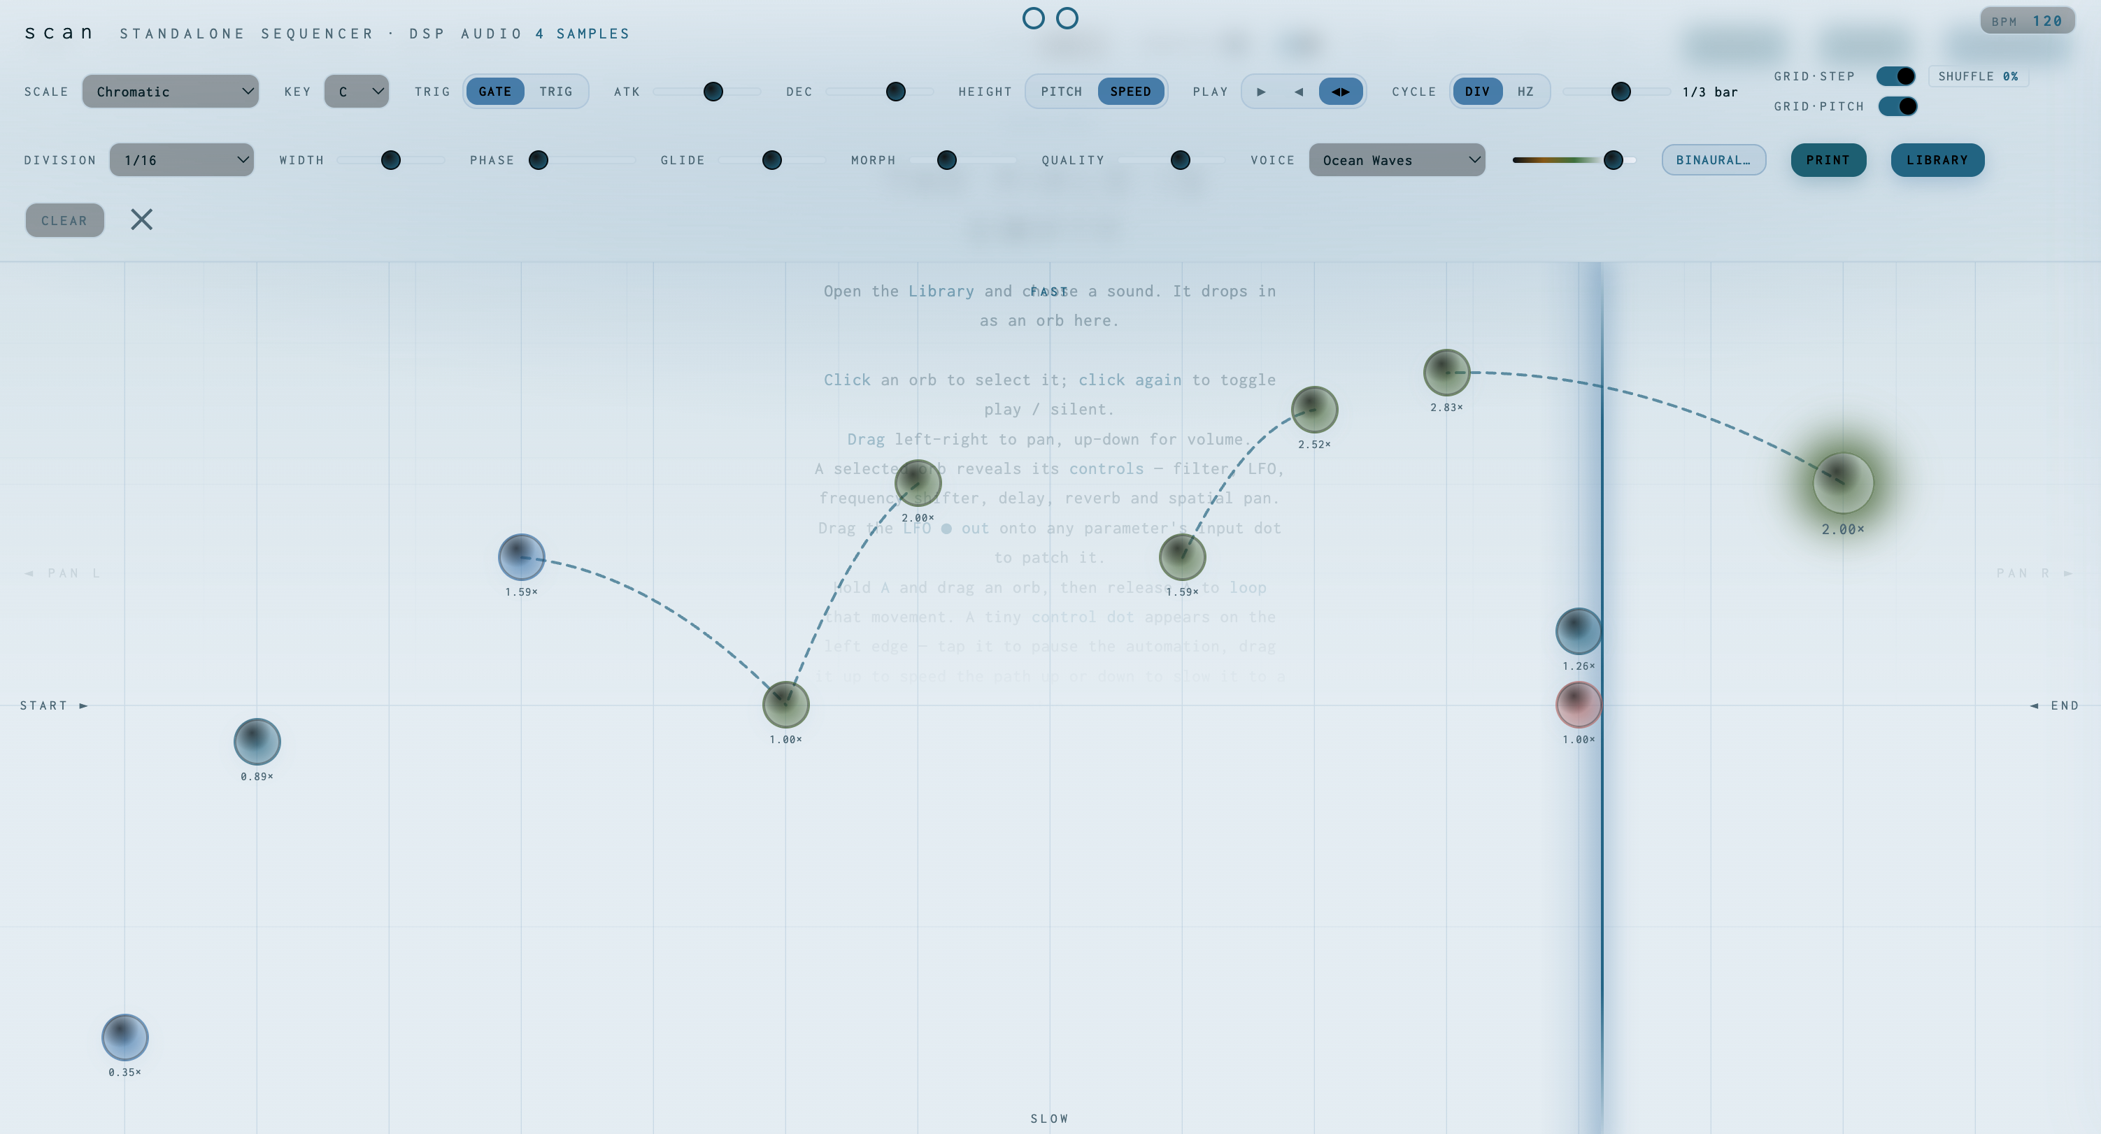This screenshot has width=2101, height=1134.
Task: Open the LIBRARY button
Action: [x=1937, y=160]
